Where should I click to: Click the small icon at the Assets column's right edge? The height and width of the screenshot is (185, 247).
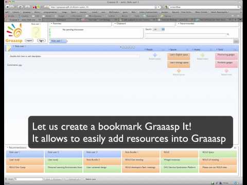(211, 49)
